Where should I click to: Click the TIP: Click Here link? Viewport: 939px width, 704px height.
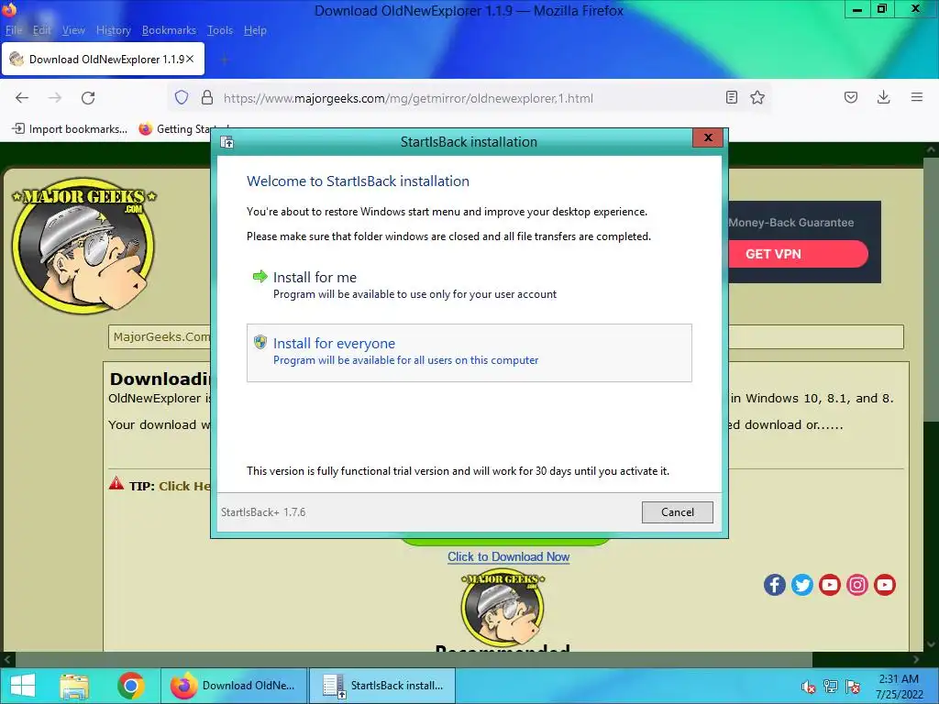tap(183, 486)
